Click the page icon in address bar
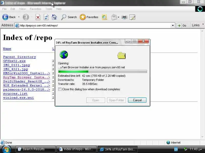The image size is (205, 153). (x=17, y=25)
